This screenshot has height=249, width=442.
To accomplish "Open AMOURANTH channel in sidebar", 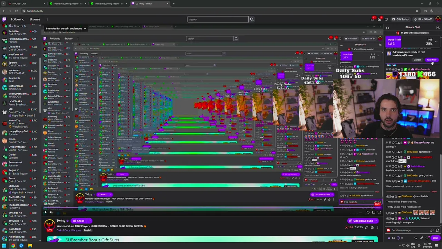I will [x=20, y=199].
